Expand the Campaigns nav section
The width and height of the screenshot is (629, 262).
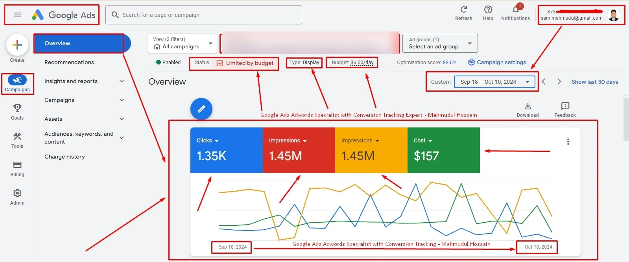coord(122,100)
